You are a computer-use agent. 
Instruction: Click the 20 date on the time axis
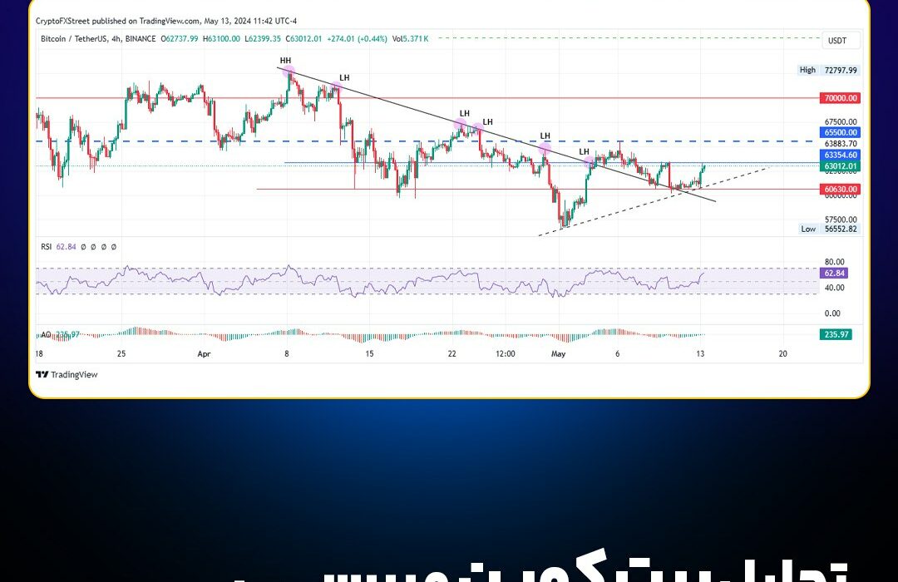783,354
